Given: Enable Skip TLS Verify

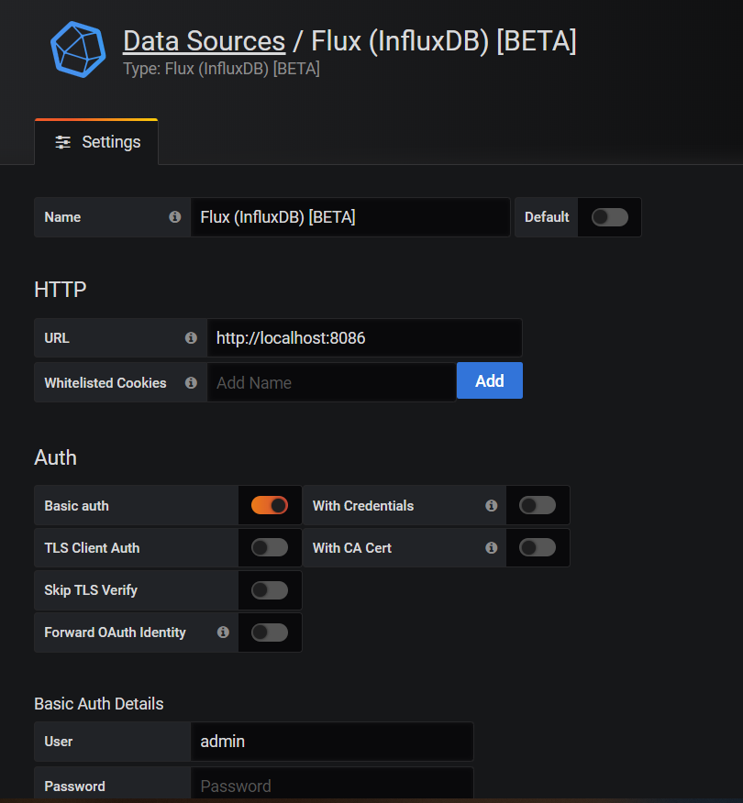Looking at the screenshot, I should [270, 590].
